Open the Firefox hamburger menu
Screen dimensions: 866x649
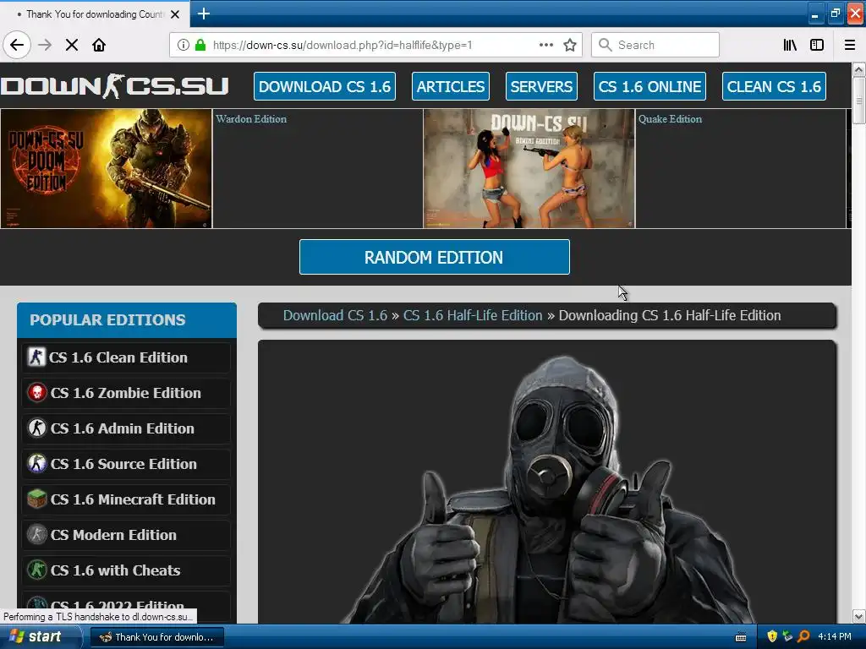tap(849, 45)
